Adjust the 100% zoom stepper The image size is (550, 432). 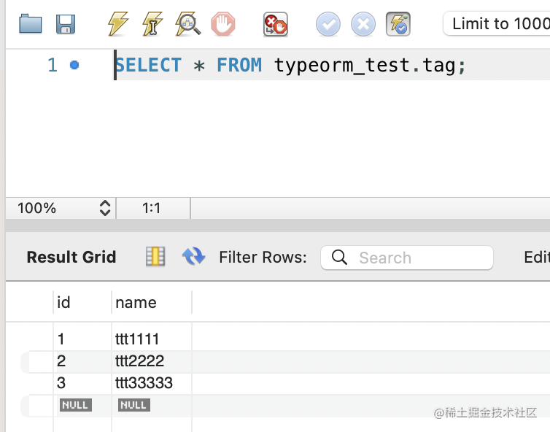(104, 208)
